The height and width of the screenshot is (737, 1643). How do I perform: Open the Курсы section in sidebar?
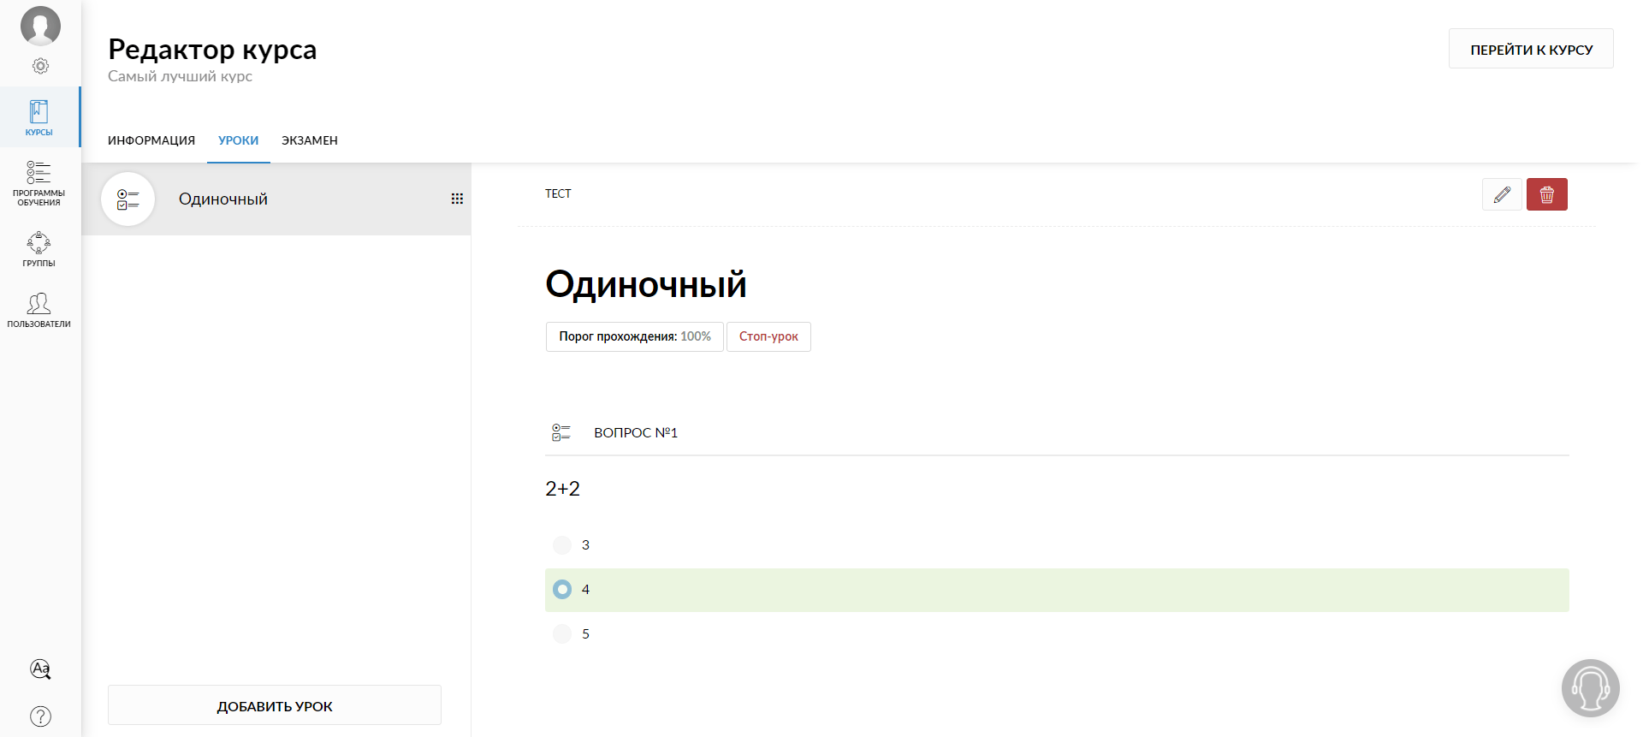[39, 117]
